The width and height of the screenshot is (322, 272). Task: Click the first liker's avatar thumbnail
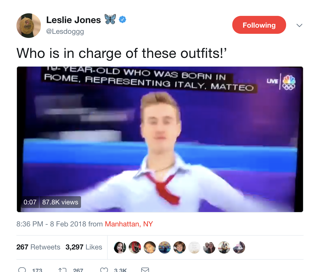click(x=120, y=247)
